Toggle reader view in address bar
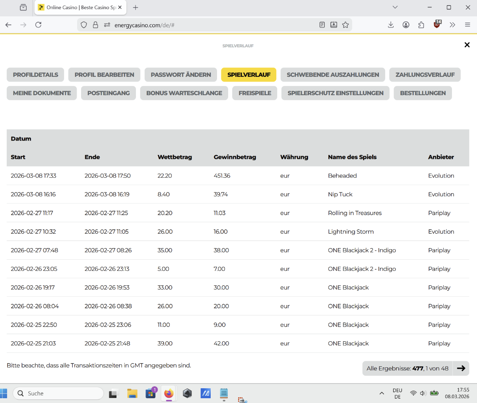 pyautogui.click(x=322, y=25)
